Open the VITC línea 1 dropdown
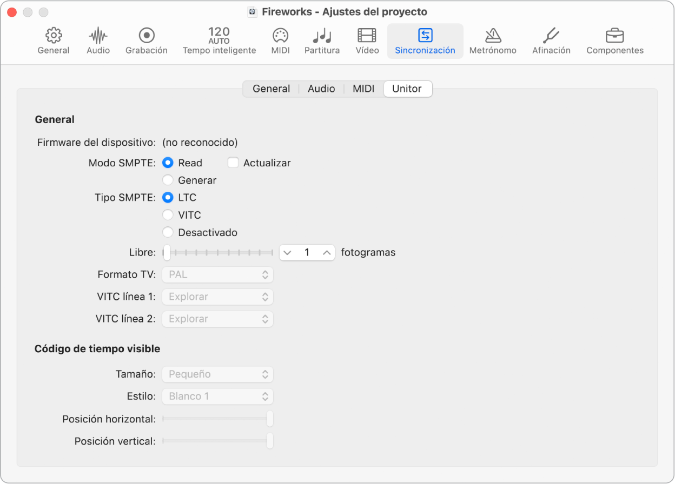 tap(218, 297)
